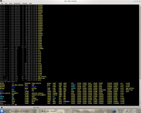Screen dimensions: 141x113
Task: Click the dev : bash Konsole taskbar entry
Action: [48, 111]
